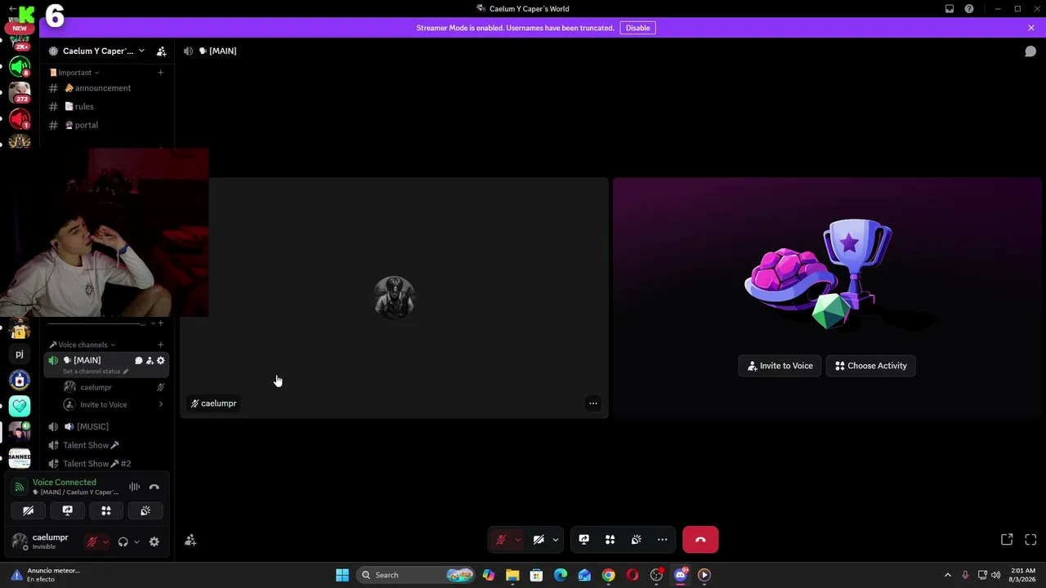This screenshot has height=588, width=1046.
Task: Toggle noise suppression in voice panel
Action: 134,487
